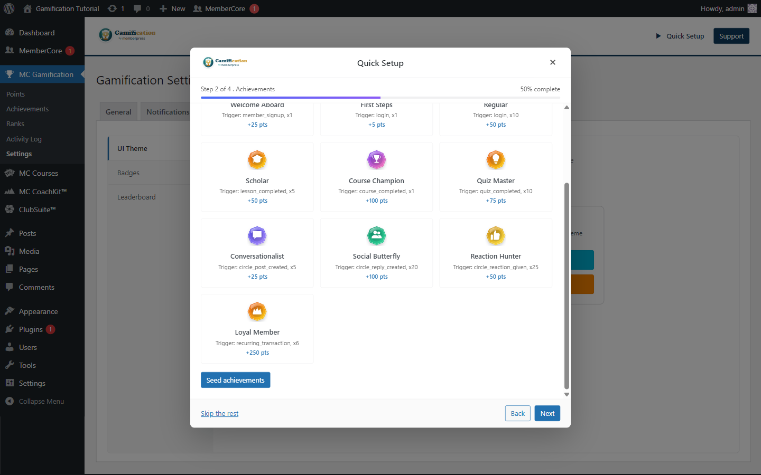Click the setup progress bar
Viewport: 761px width, 475px height.
point(380,98)
